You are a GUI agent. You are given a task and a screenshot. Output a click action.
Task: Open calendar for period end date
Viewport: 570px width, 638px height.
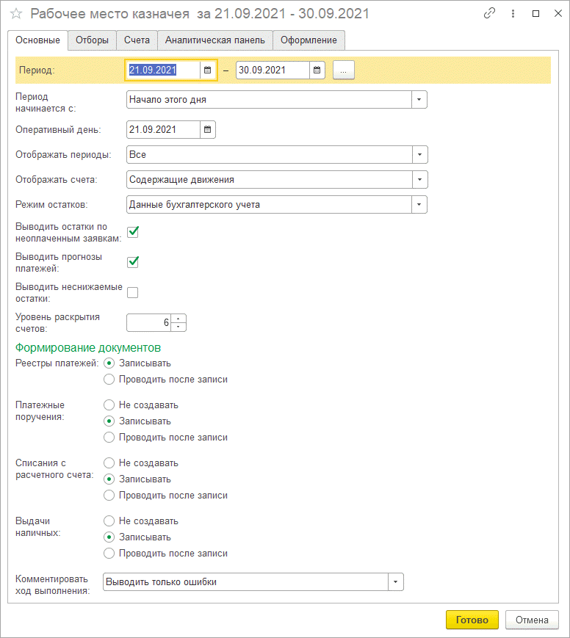[x=317, y=70]
